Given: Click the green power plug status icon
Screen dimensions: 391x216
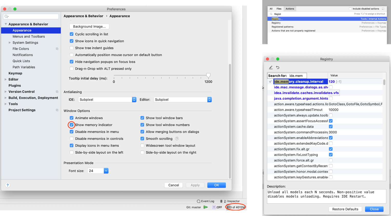Looking at the screenshot, I should coord(205,207).
